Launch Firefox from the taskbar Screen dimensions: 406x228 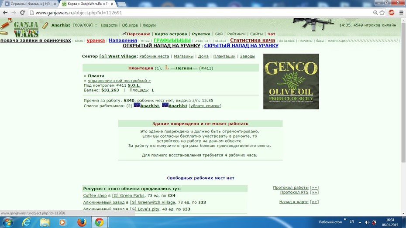click(82, 222)
